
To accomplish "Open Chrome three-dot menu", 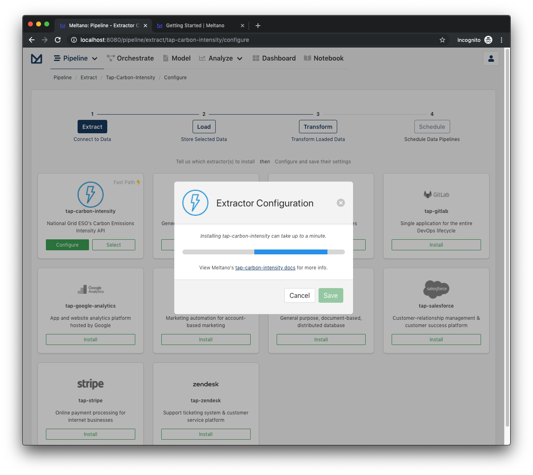I will [x=501, y=40].
